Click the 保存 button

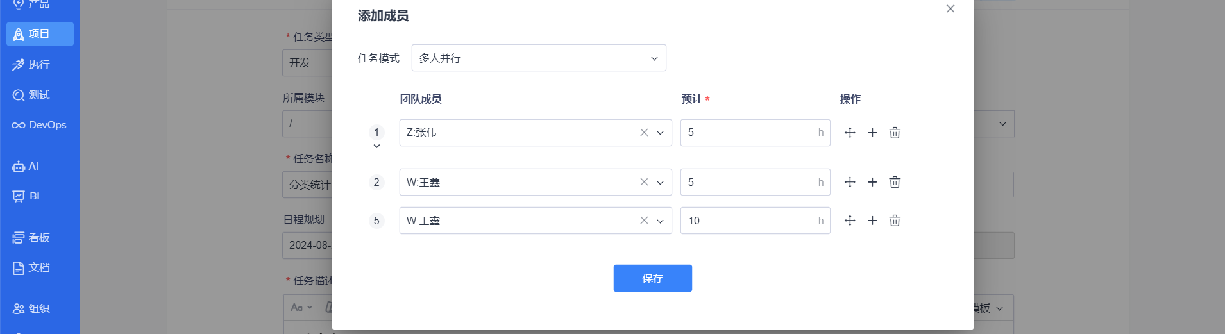click(x=652, y=278)
